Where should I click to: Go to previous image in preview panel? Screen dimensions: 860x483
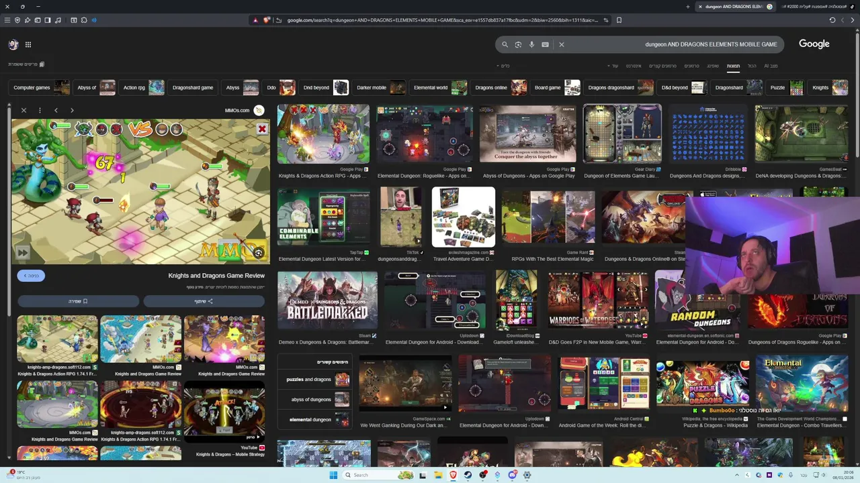56,110
